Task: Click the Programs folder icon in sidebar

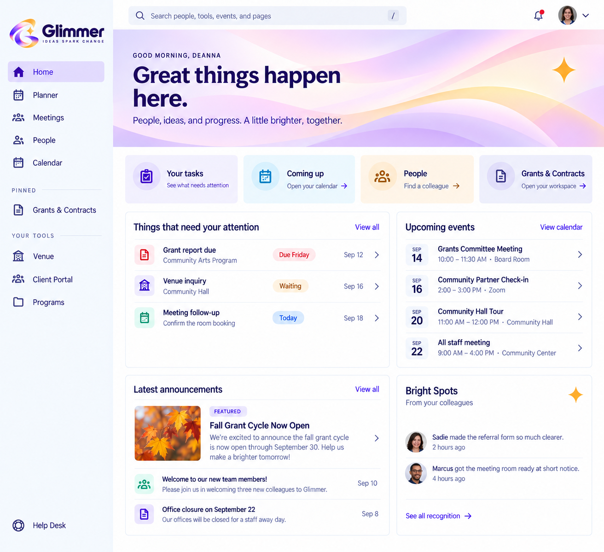Action: (18, 302)
